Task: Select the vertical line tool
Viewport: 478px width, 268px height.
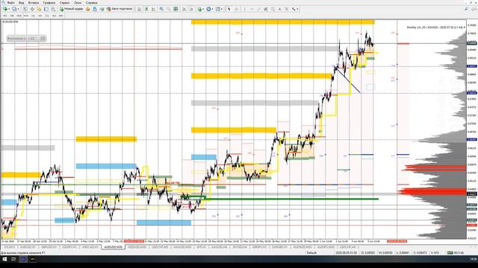Action: pos(244,9)
